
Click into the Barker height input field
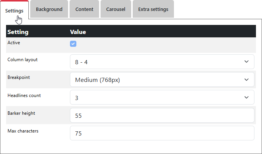point(162,115)
